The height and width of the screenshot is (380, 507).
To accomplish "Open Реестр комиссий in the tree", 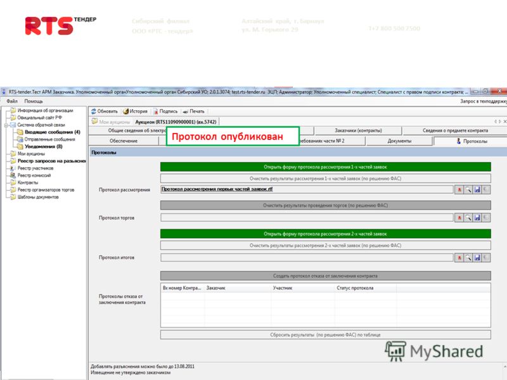I will 34,175.
